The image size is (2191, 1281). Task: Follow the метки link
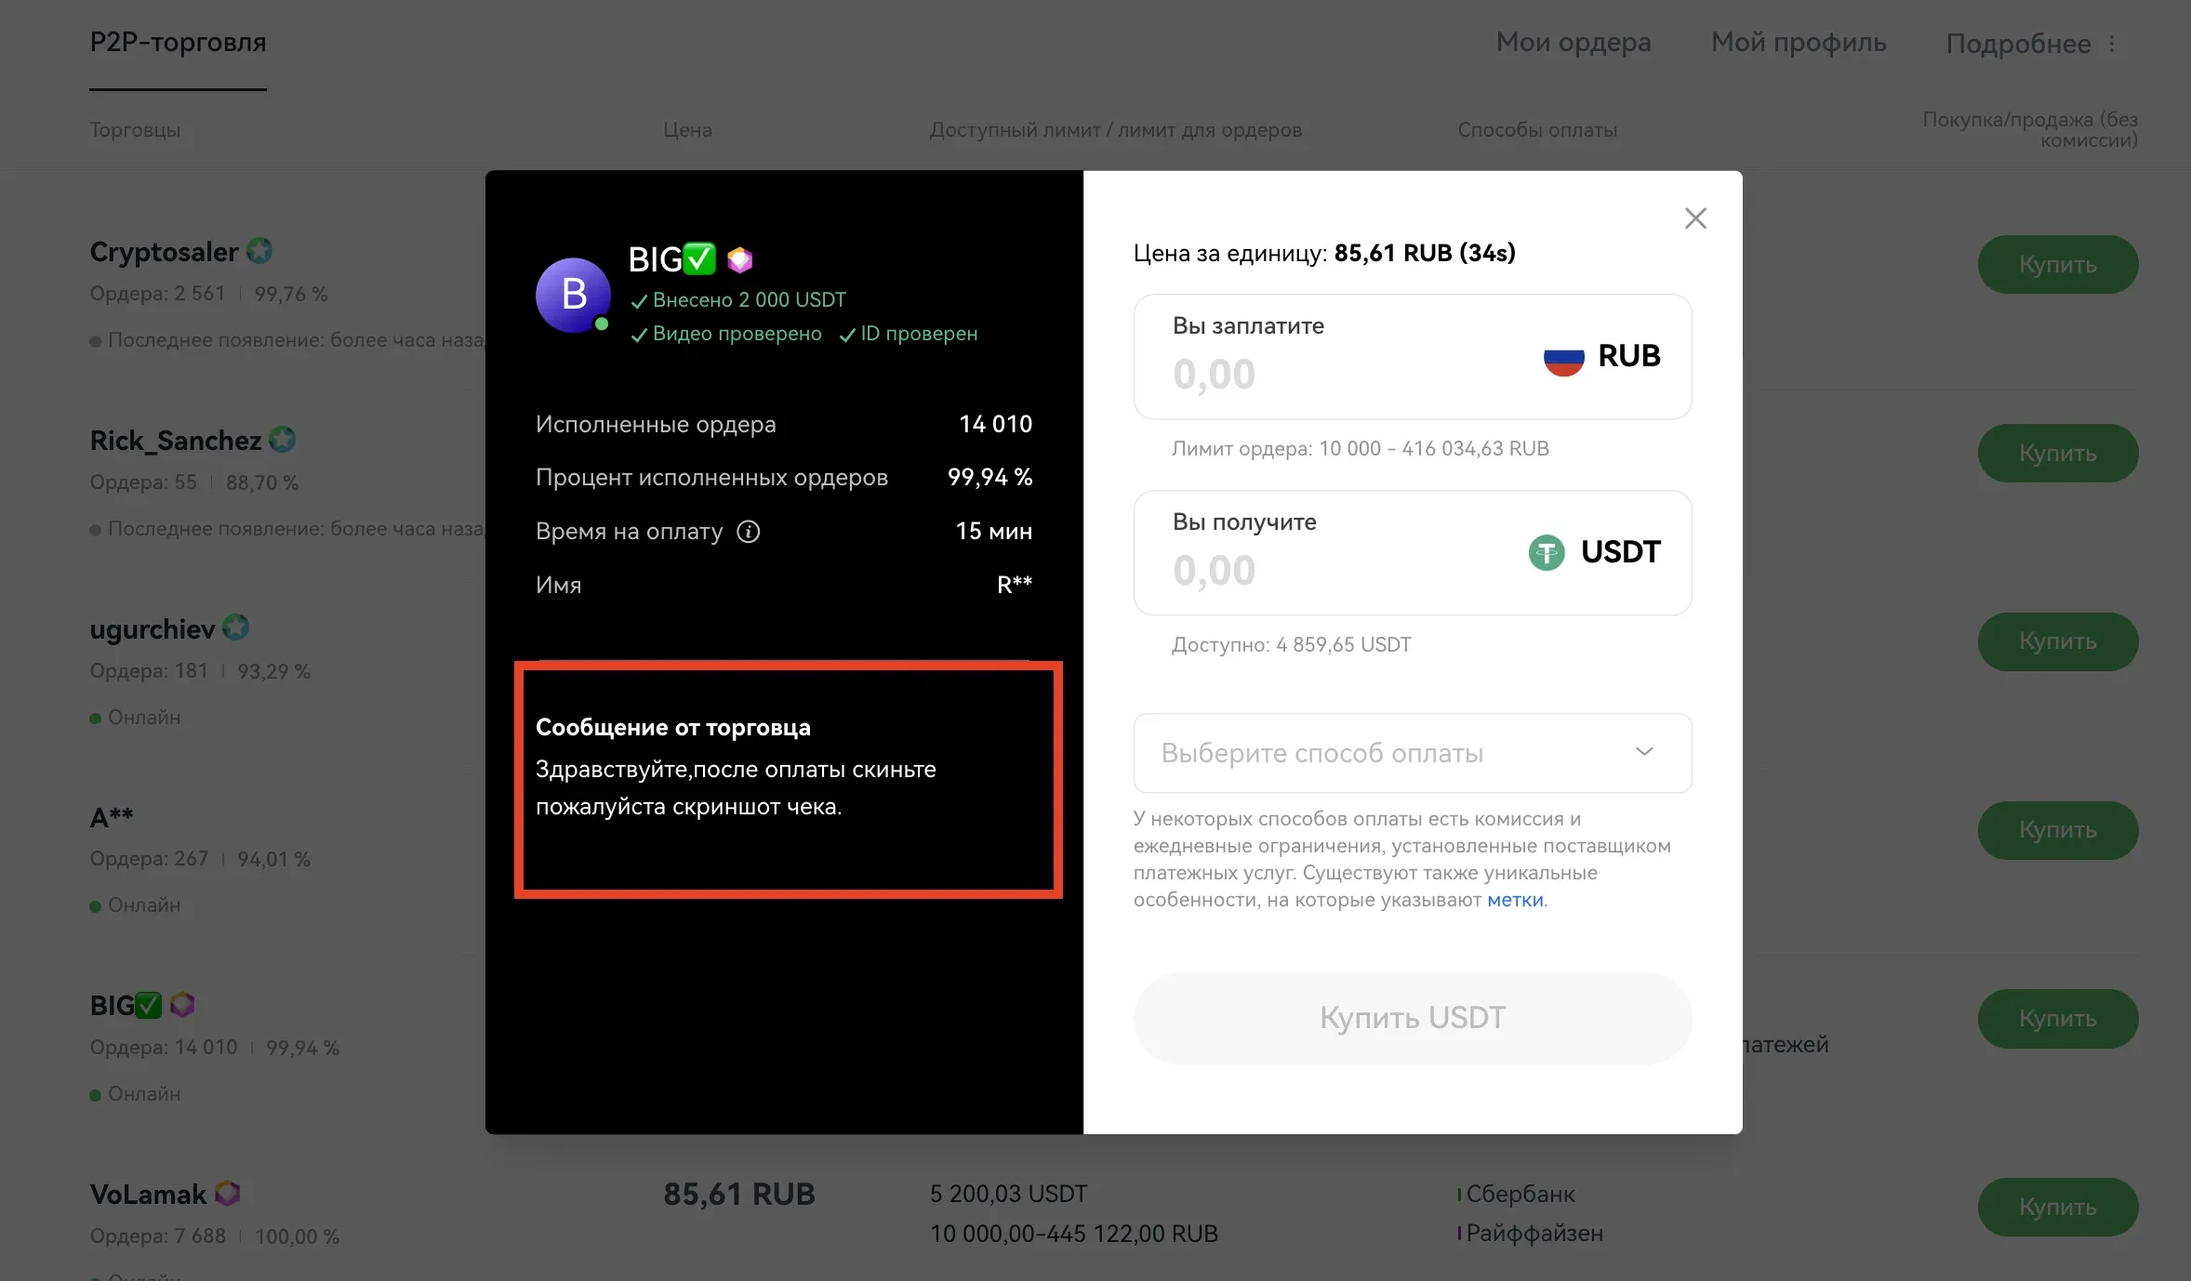(1515, 900)
